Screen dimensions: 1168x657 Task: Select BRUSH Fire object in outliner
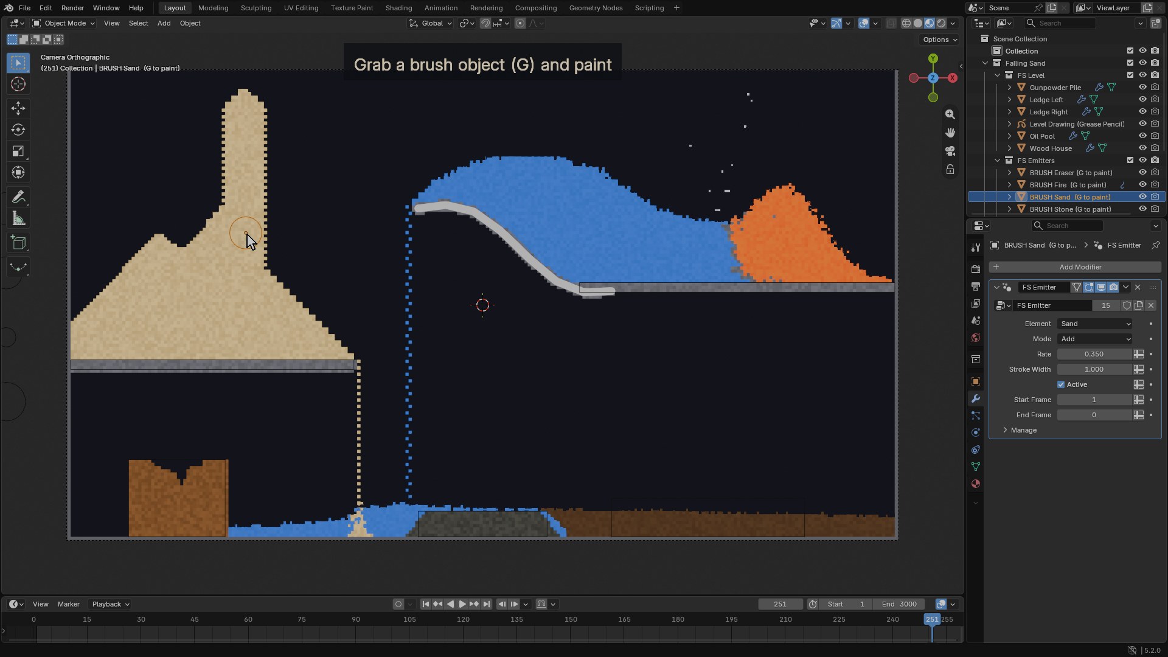pos(1068,184)
